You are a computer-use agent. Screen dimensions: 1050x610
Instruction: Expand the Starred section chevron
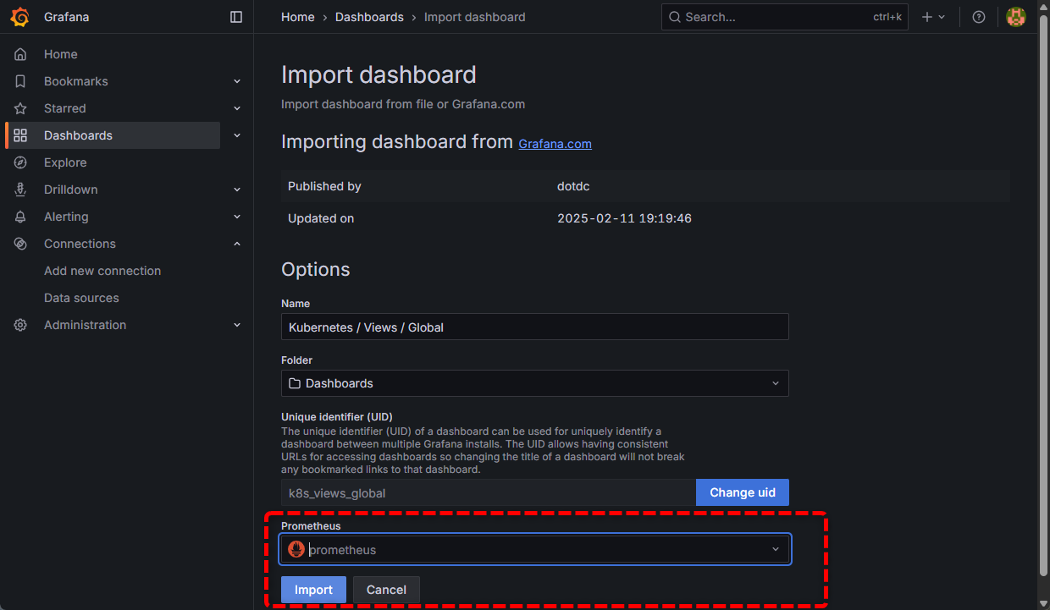(237, 108)
